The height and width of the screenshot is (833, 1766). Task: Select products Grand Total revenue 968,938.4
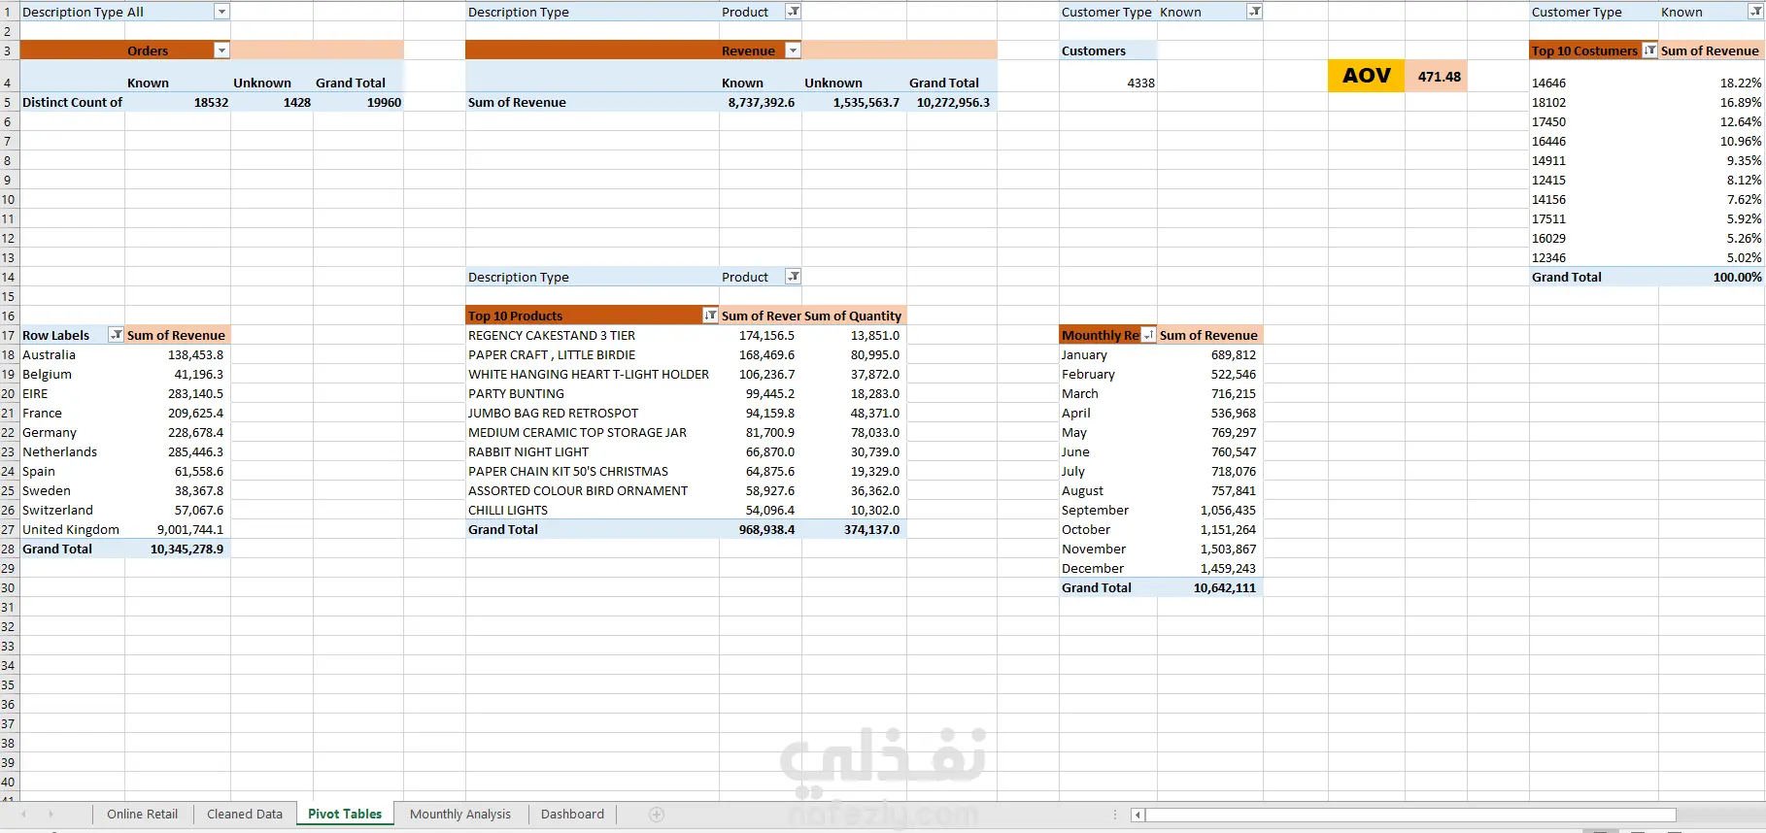761,529
